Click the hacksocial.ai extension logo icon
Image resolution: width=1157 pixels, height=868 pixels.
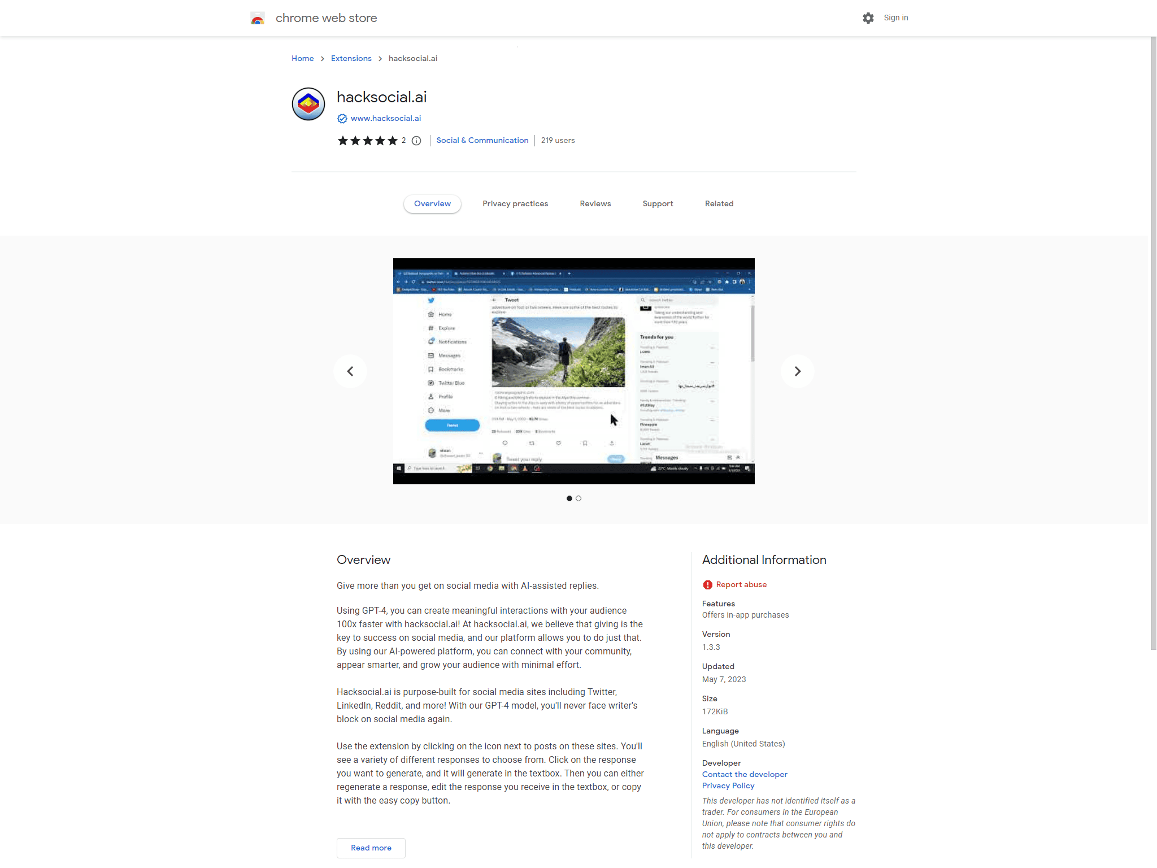[308, 104]
